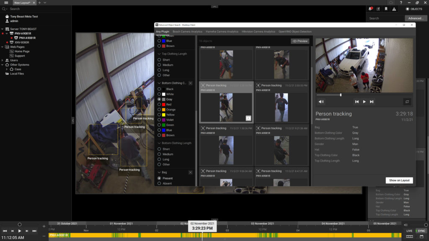Open the bookmarks tab icon

[386, 9]
